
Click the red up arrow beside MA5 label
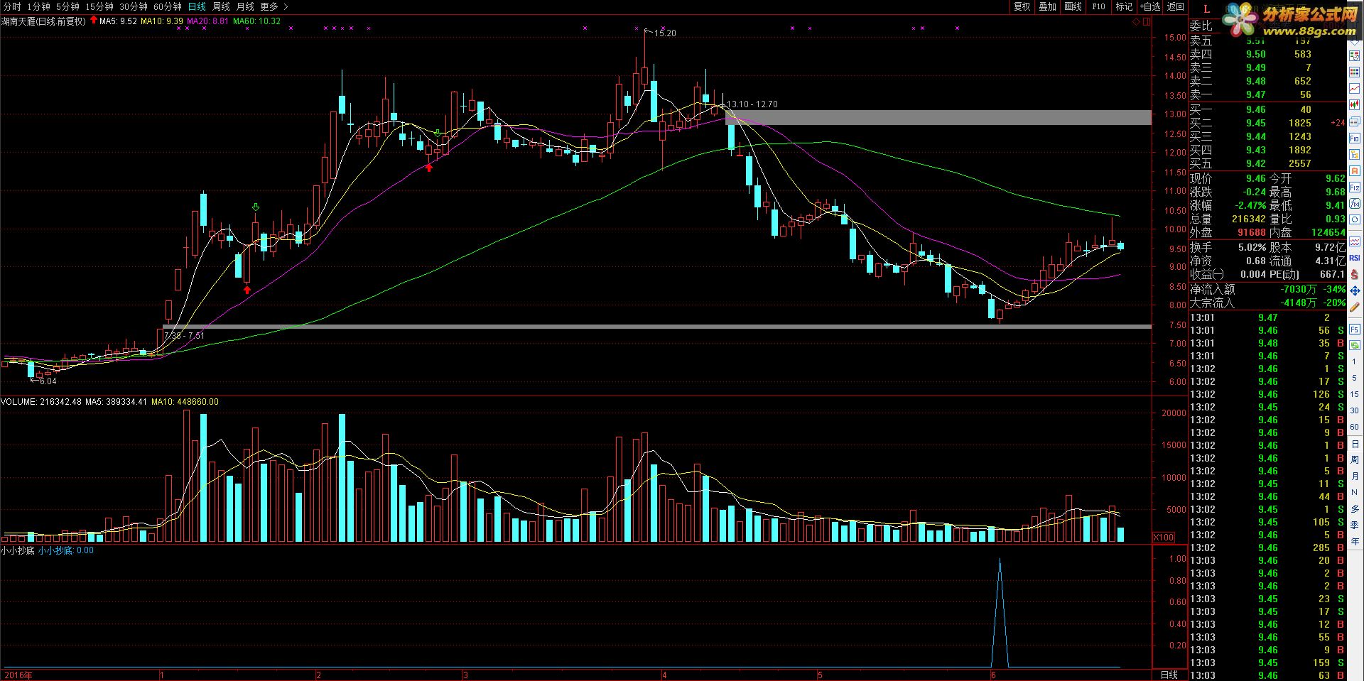point(94,21)
